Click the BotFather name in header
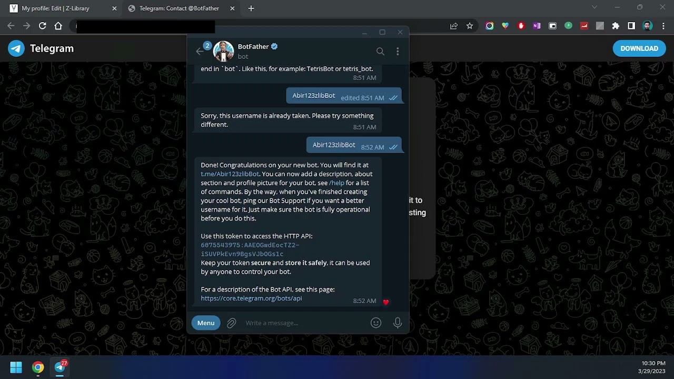This screenshot has width=674, height=379. click(x=253, y=46)
